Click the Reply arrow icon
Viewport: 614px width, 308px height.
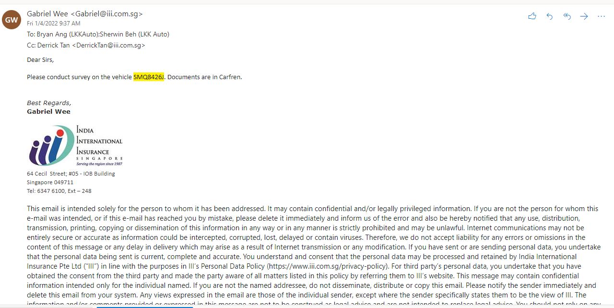(x=550, y=16)
